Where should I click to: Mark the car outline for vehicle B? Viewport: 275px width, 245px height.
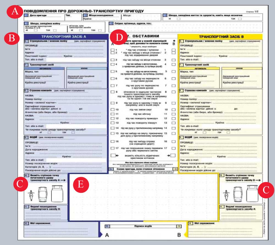click(238, 194)
